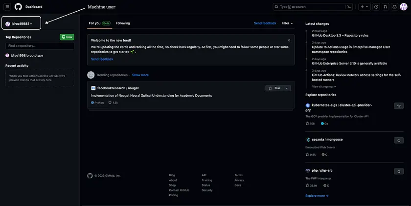Click the 156 stars count for cluster-api-provider-gcp

[x=310, y=124]
